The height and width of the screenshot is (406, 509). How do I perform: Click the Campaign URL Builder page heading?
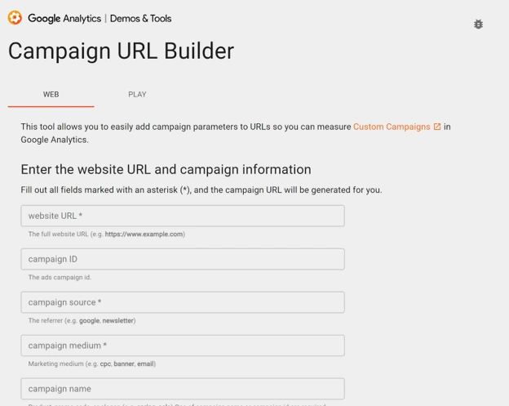click(x=121, y=51)
